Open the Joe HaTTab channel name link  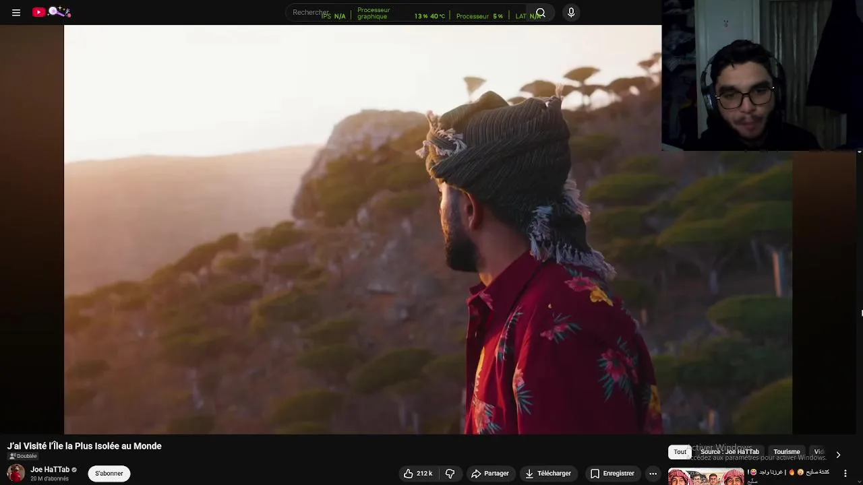click(50, 470)
